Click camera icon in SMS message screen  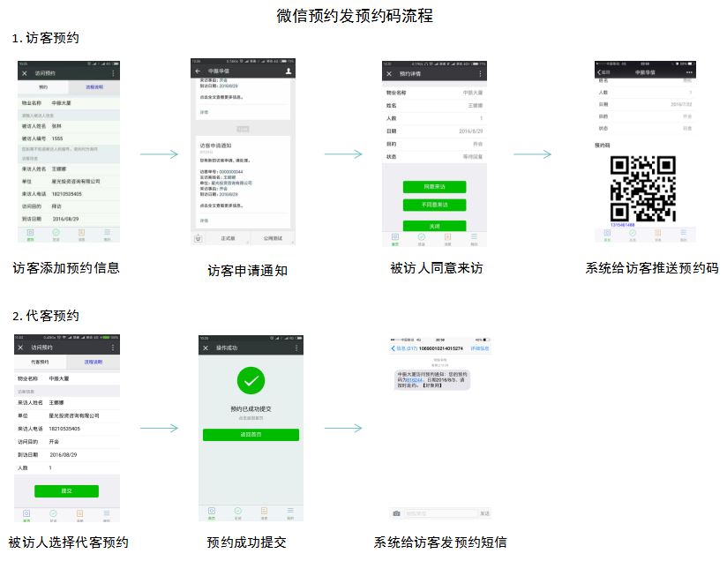396,513
